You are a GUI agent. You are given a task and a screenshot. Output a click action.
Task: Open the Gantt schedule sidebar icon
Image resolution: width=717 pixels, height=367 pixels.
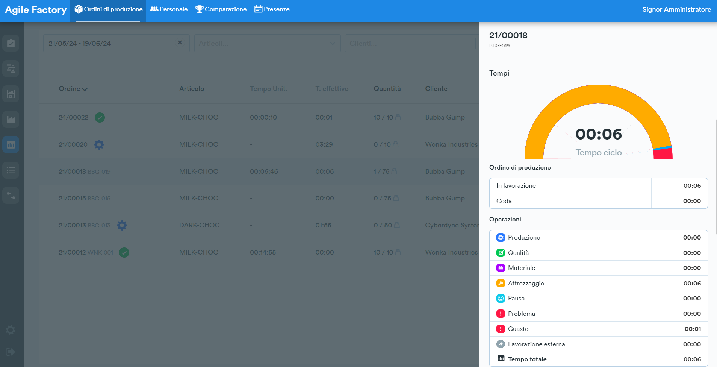click(11, 68)
